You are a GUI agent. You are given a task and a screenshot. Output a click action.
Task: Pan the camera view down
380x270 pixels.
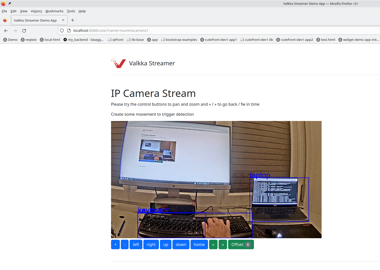[x=181, y=244]
